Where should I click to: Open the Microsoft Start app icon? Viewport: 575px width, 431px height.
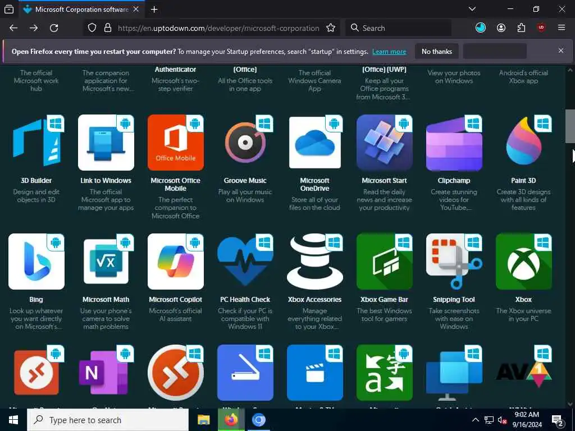(x=384, y=143)
